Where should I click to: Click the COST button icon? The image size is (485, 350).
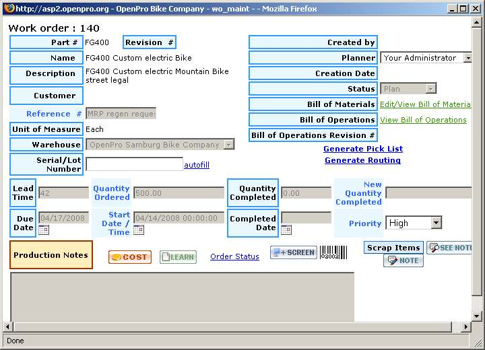coord(130,257)
